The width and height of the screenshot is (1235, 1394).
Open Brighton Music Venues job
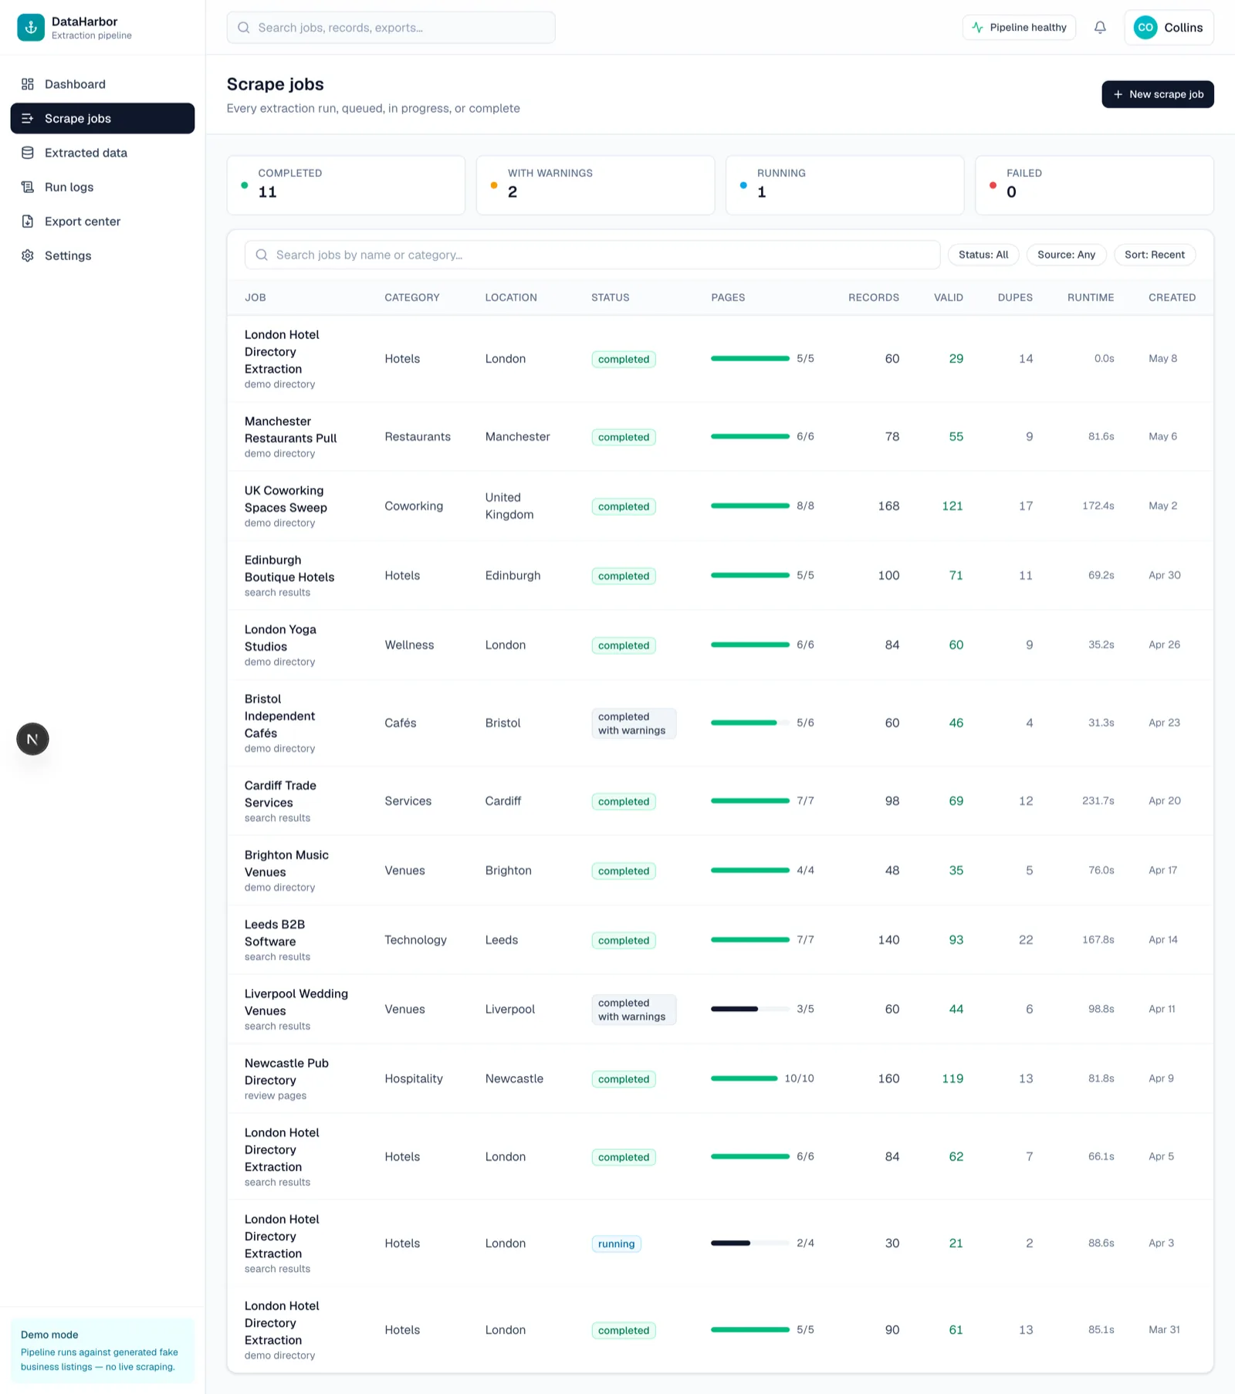tap(286, 864)
